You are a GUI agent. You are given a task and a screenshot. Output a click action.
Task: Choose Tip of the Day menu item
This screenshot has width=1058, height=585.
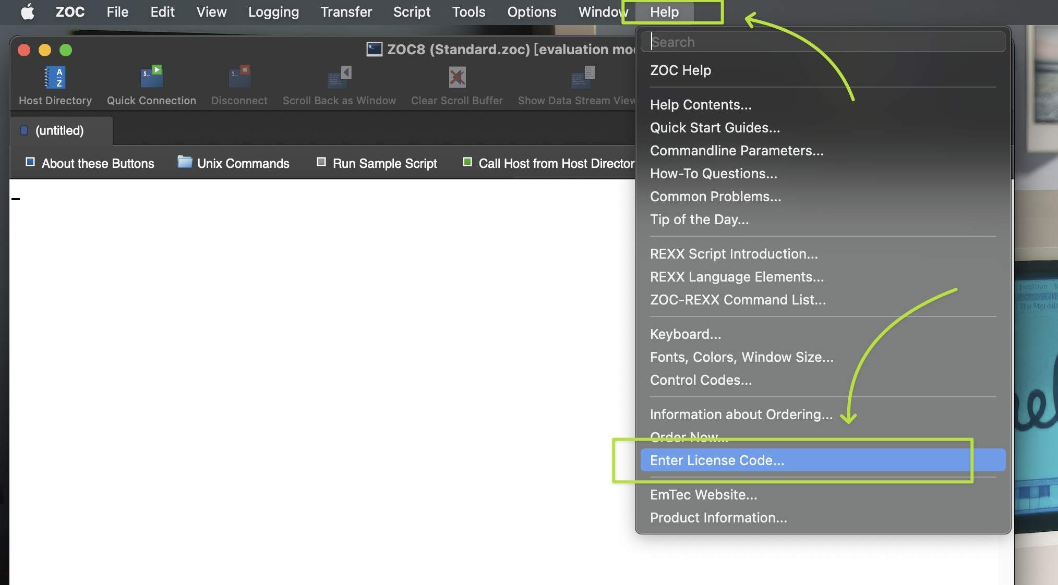[699, 220]
